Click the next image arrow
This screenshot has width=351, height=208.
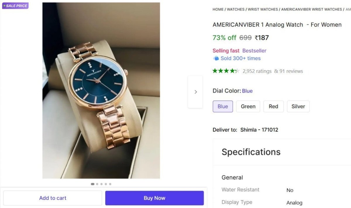195,92
